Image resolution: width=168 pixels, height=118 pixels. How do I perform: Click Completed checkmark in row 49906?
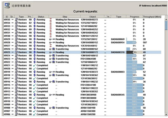coord(35,114)
